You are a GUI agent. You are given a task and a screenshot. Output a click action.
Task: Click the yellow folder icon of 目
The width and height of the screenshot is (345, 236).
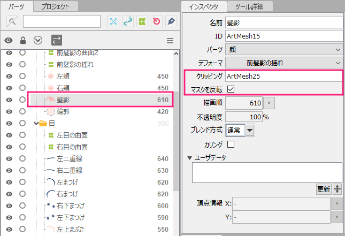pos(43,123)
